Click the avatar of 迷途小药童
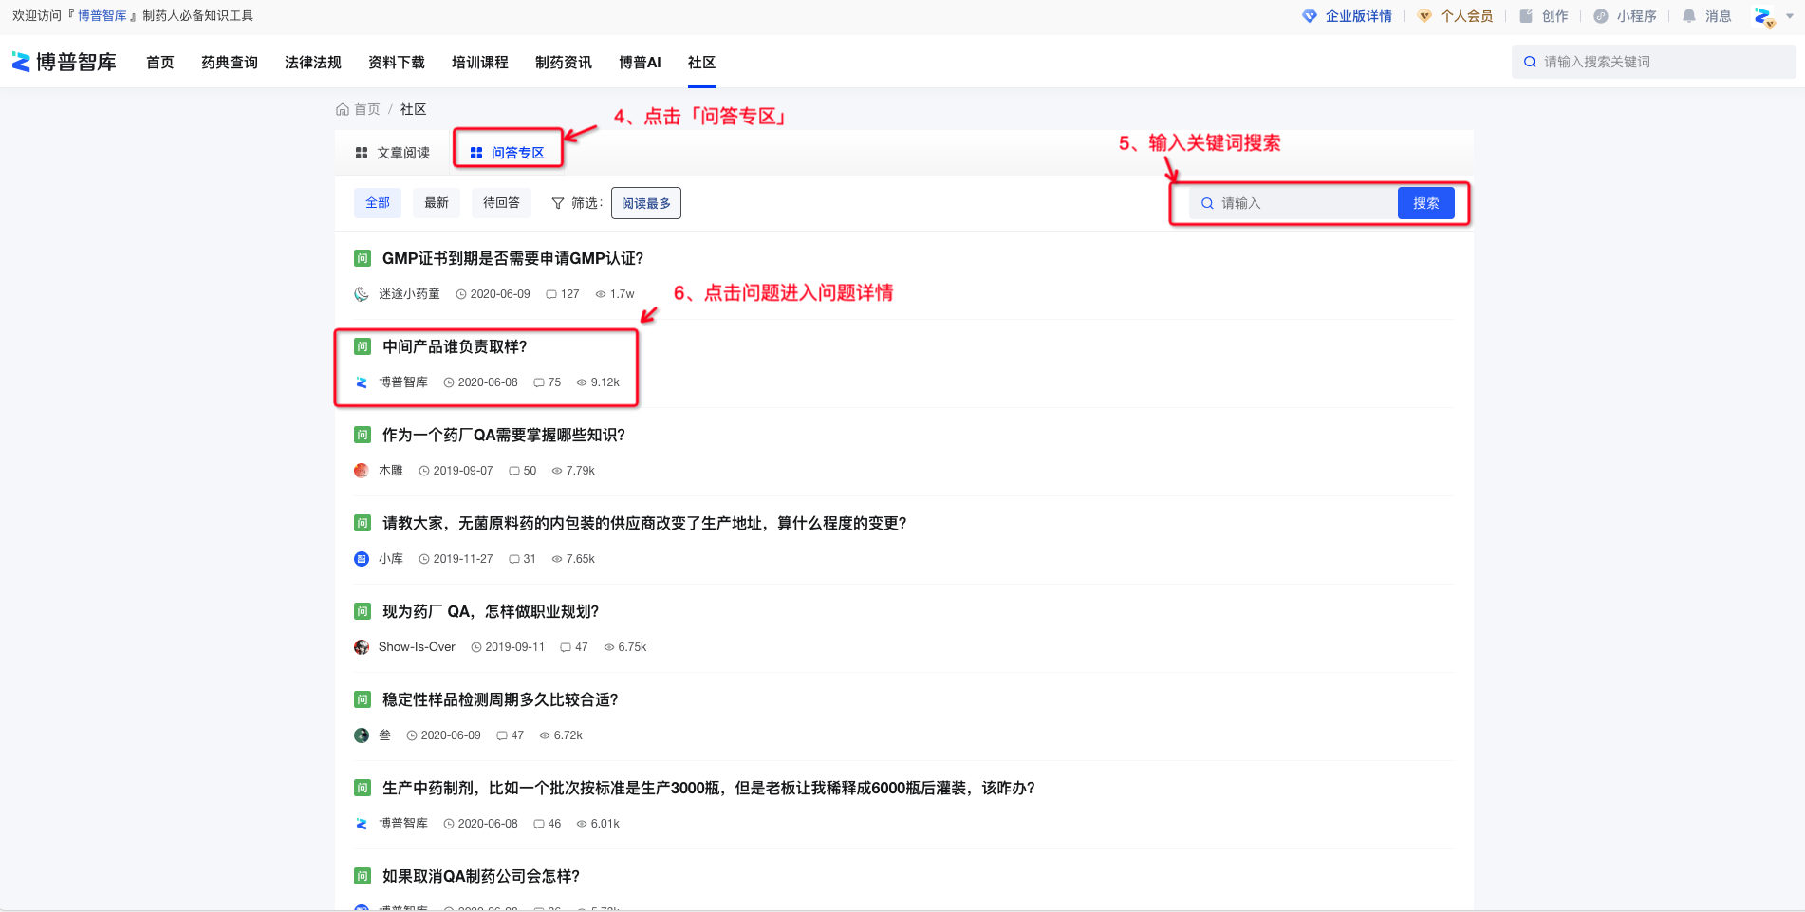The height and width of the screenshot is (912, 1805). click(362, 294)
